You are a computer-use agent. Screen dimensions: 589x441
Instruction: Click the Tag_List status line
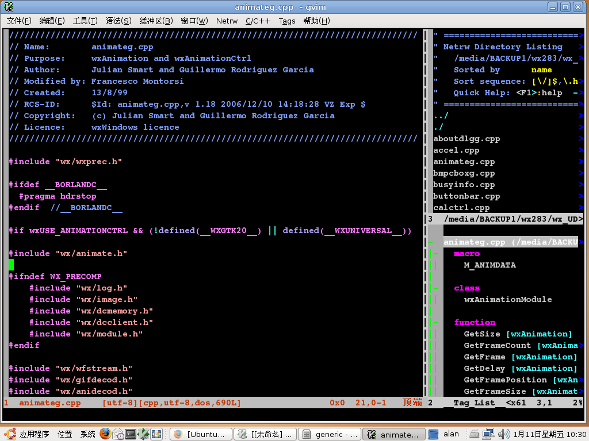[x=506, y=403]
